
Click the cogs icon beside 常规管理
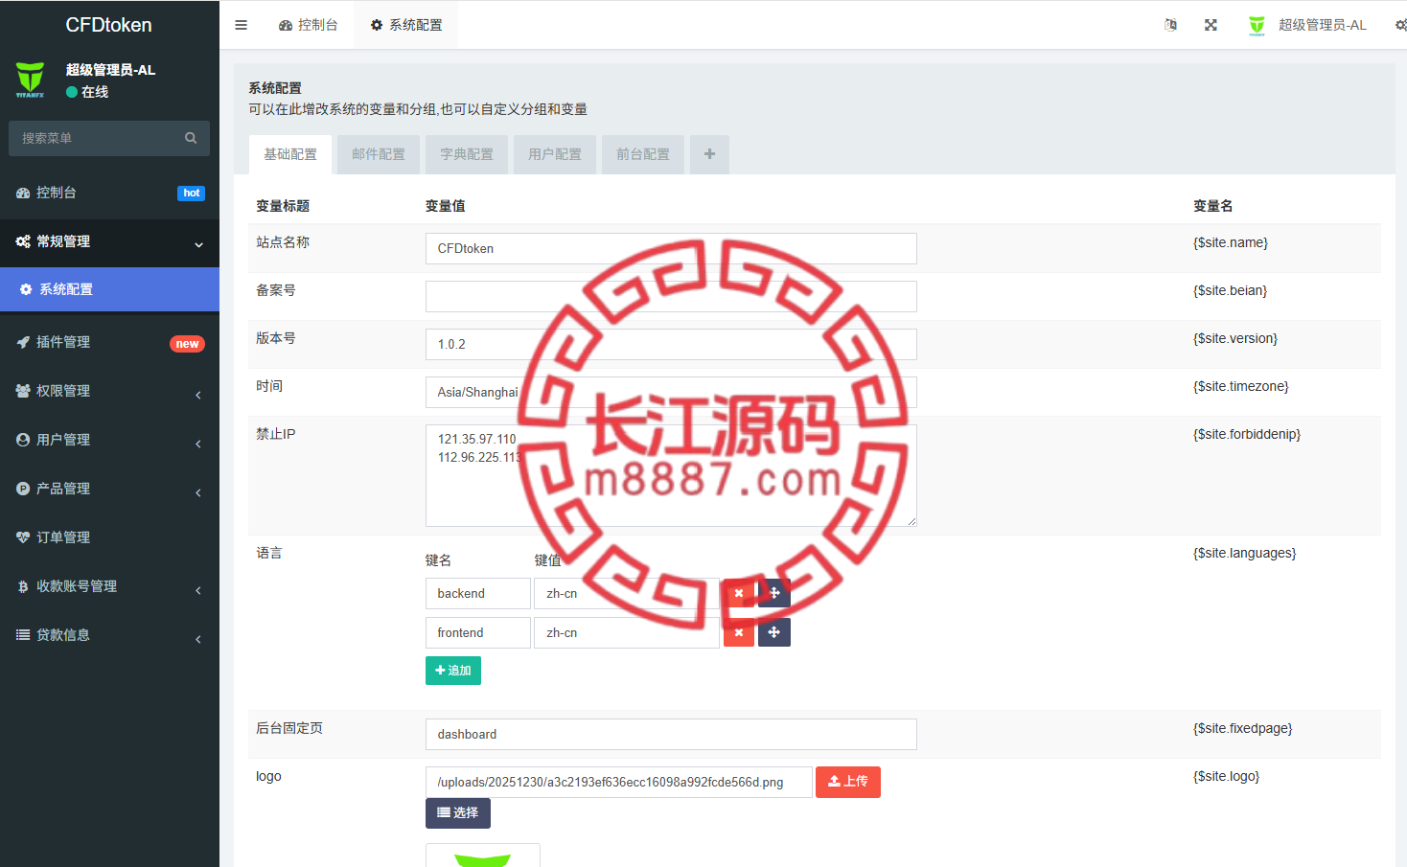[23, 241]
